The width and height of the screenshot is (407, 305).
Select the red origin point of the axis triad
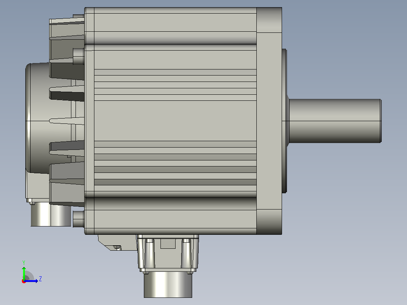click(x=24, y=281)
